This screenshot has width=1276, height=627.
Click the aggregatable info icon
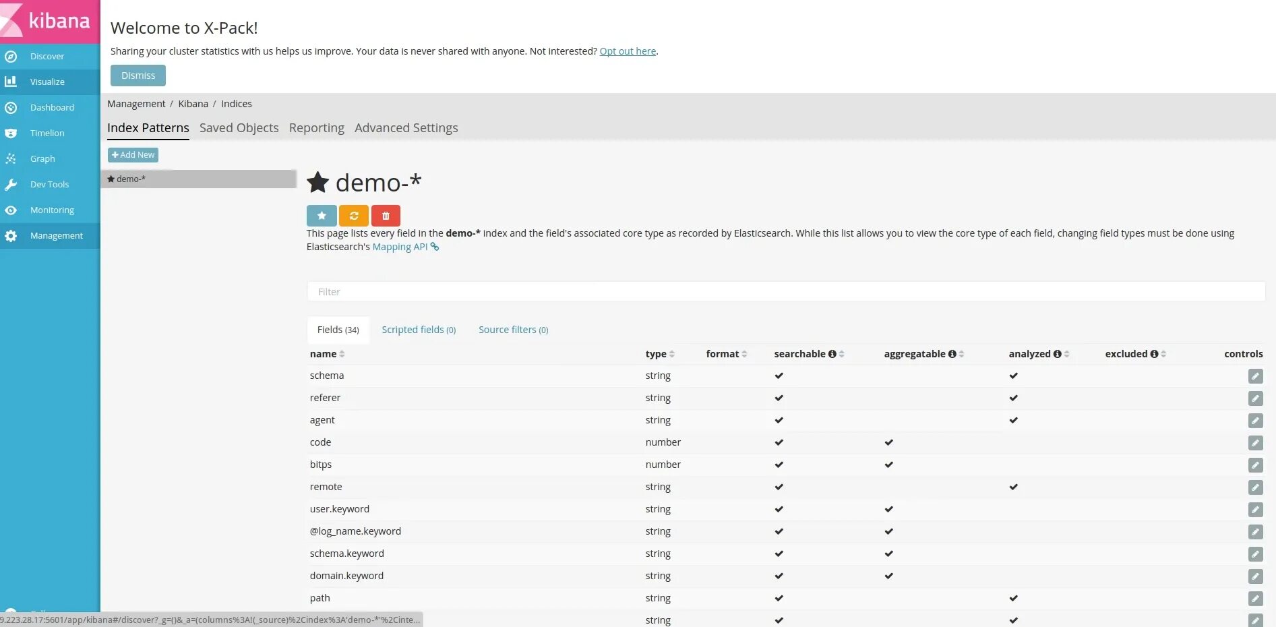[x=952, y=354]
